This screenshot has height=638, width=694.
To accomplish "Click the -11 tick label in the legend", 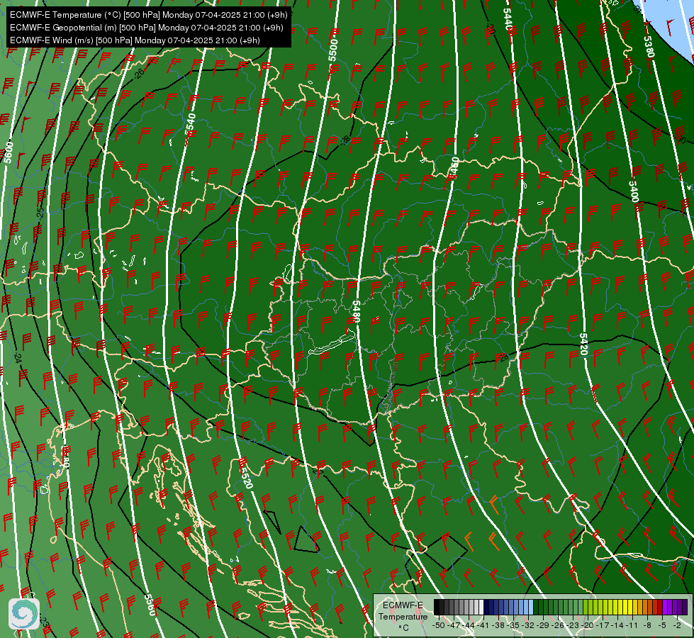I will [x=632, y=626].
